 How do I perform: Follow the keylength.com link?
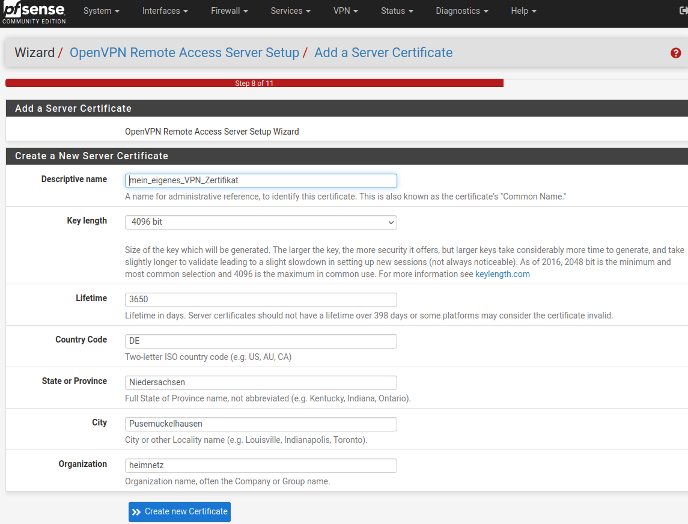pyautogui.click(x=502, y=274)
